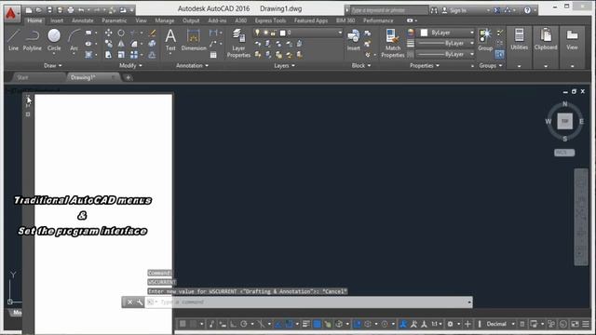Switch to the Output ribbon tab
Screen dimensions: 596x335
[x=191, y=20]
